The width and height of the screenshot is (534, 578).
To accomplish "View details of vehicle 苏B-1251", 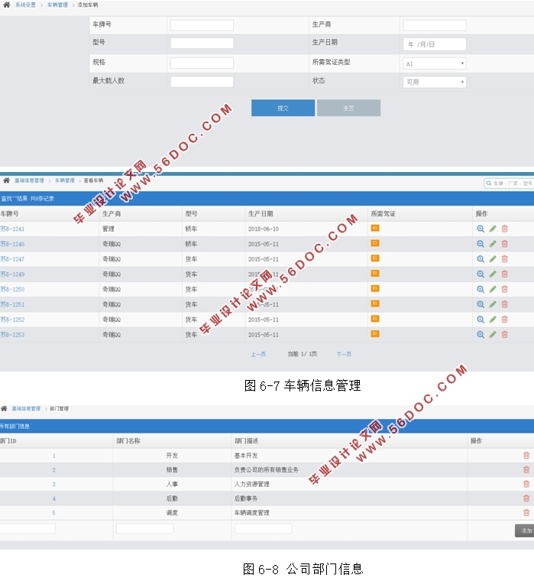I will (x=481, y=304).
